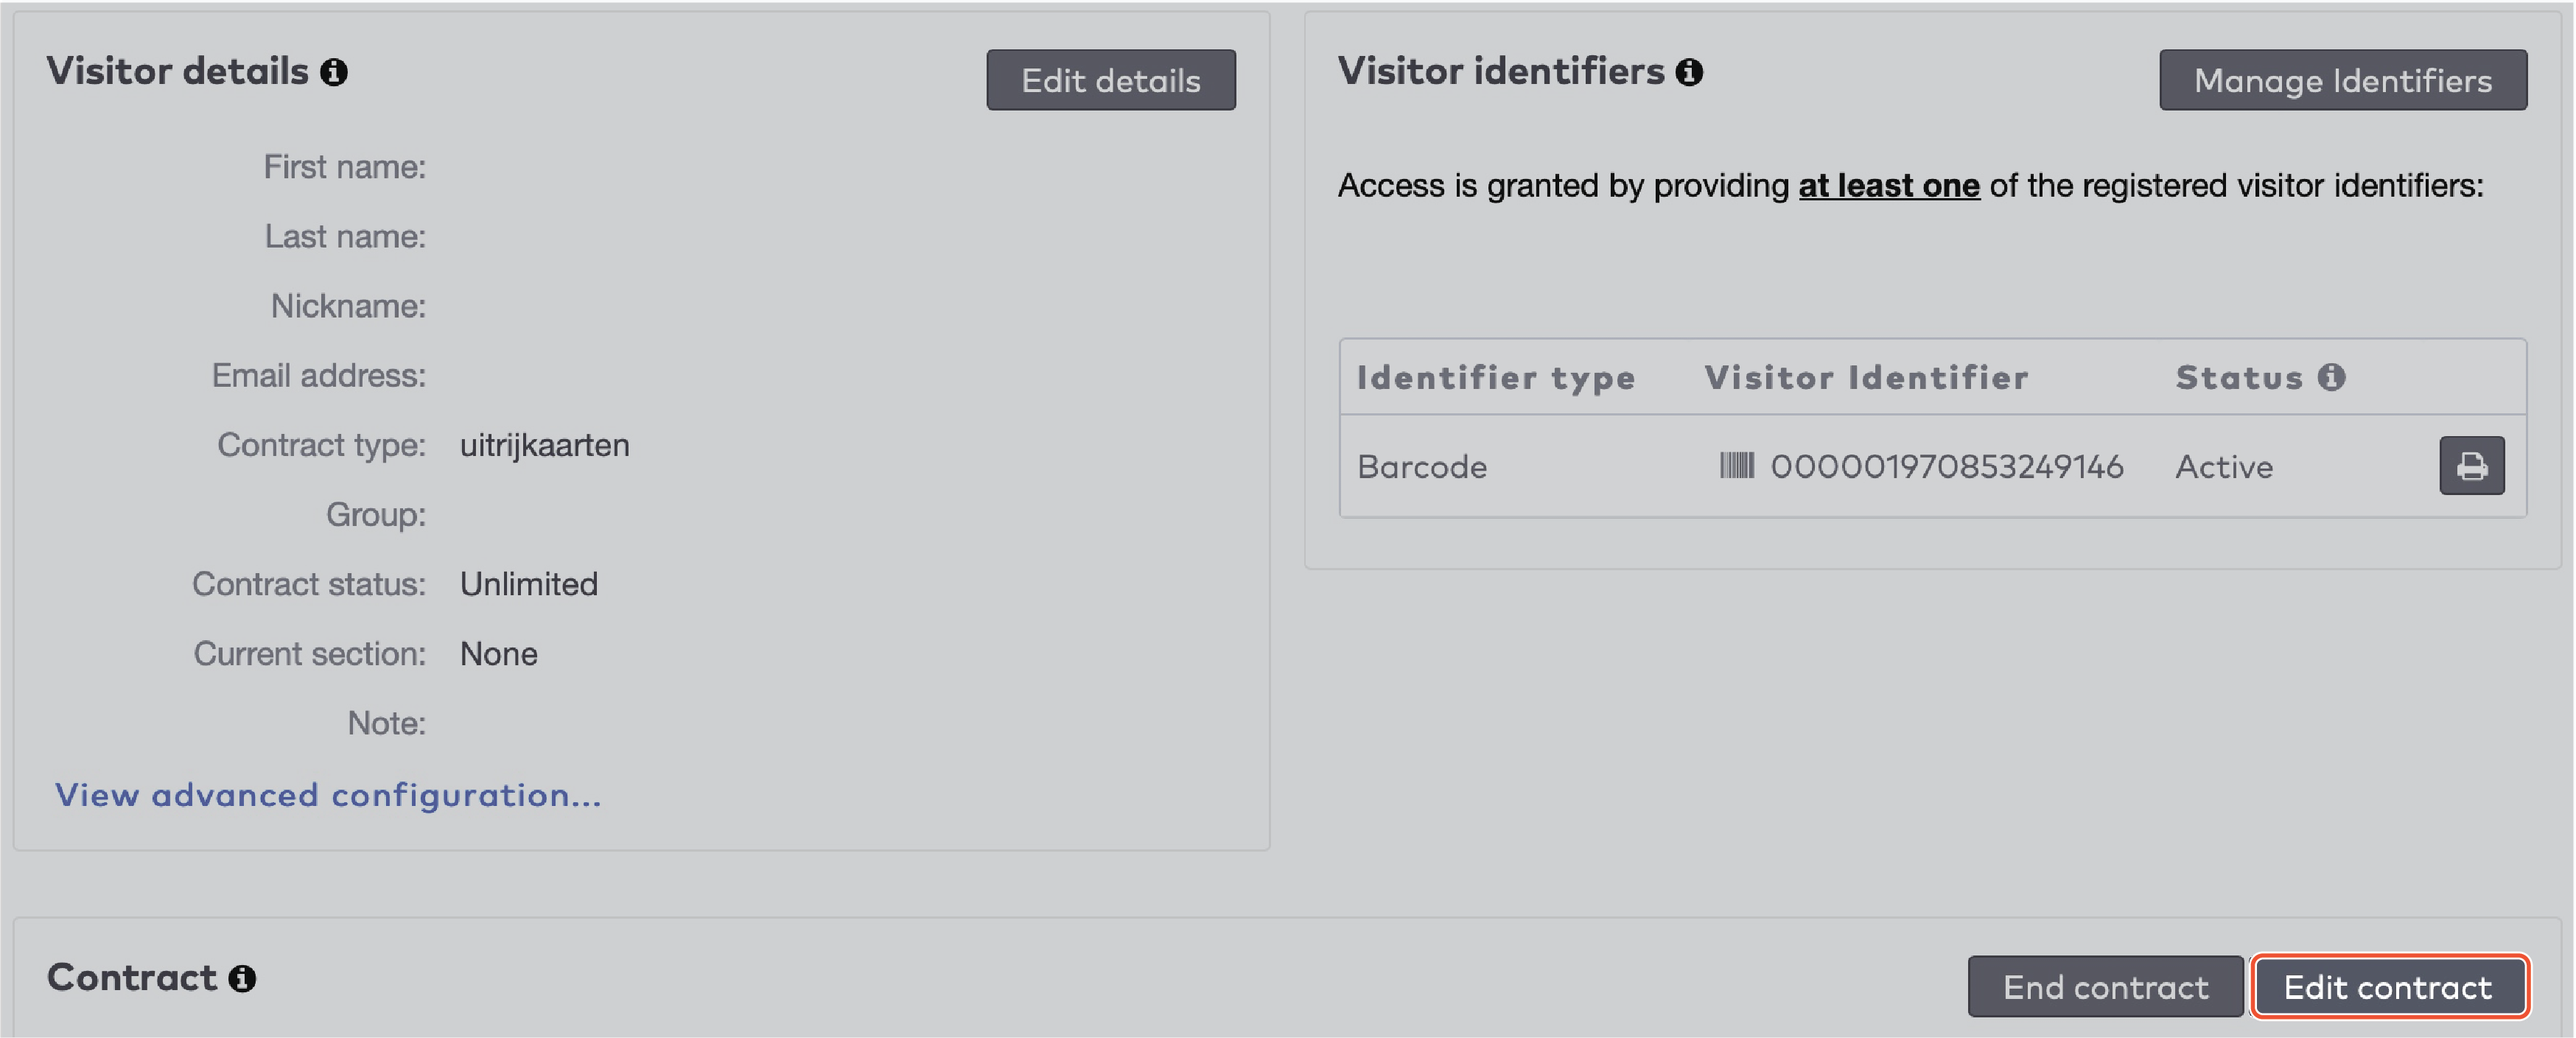Click the underlined "at least one" text
The height and width of the screenshot is (1038, 2576).
pyautogui.click(x=1888, y=186)
